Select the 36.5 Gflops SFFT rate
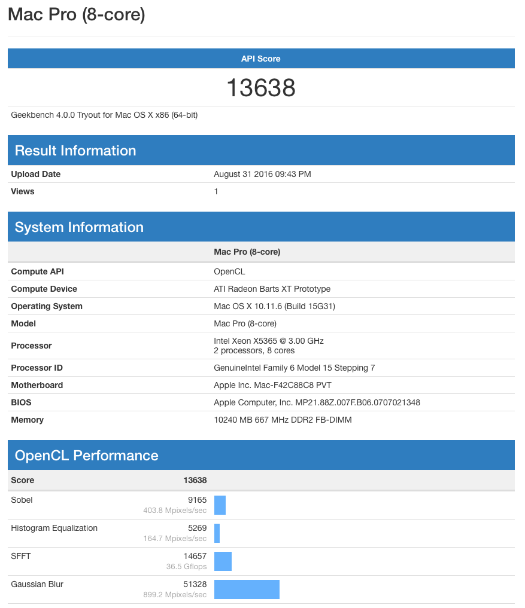Screen dimensions: 525x608 click(x=186, y=567)
